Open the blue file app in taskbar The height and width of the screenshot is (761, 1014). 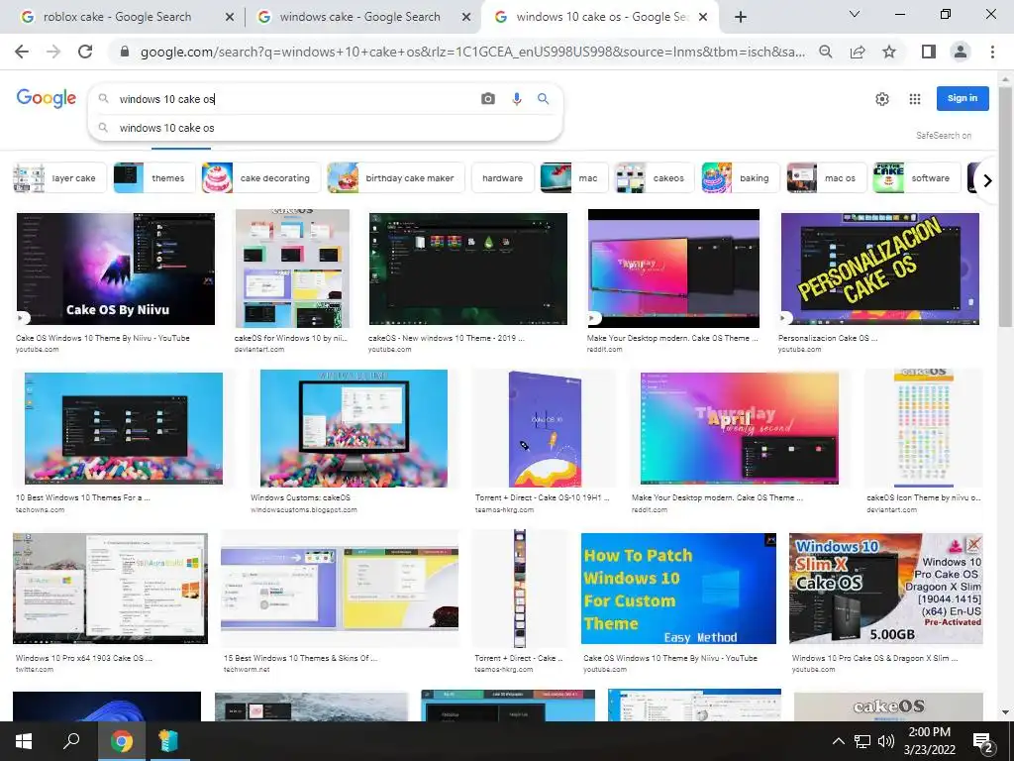[168, 741]
